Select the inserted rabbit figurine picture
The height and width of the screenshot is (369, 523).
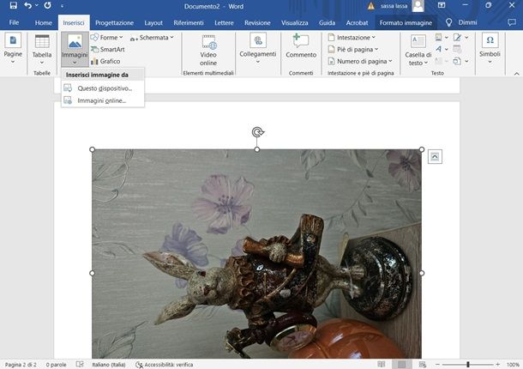[x=257, y=254]
